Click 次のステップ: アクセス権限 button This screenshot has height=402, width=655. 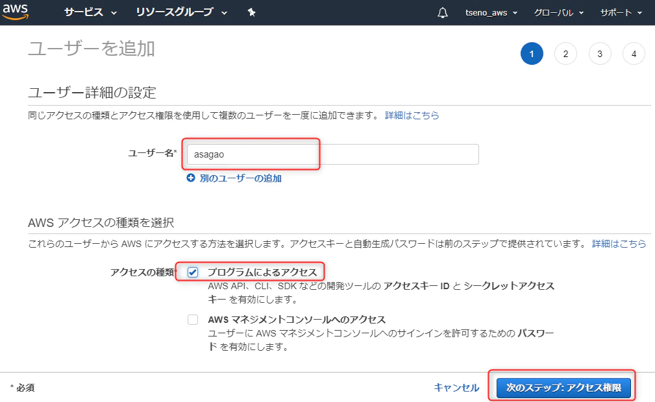coord(564,387)
